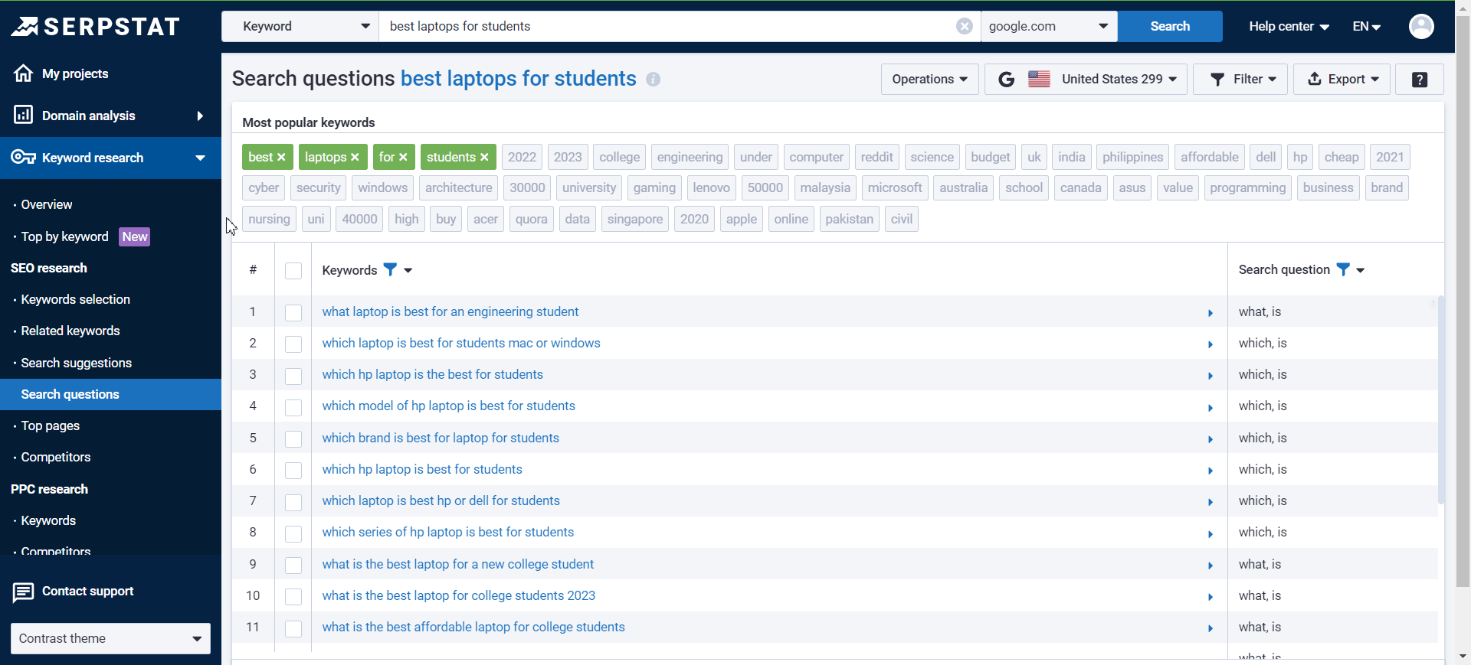Screen dimensions: 1471x665
Task: Expand the Contrast theme dropdown
Action: point(110,638)
